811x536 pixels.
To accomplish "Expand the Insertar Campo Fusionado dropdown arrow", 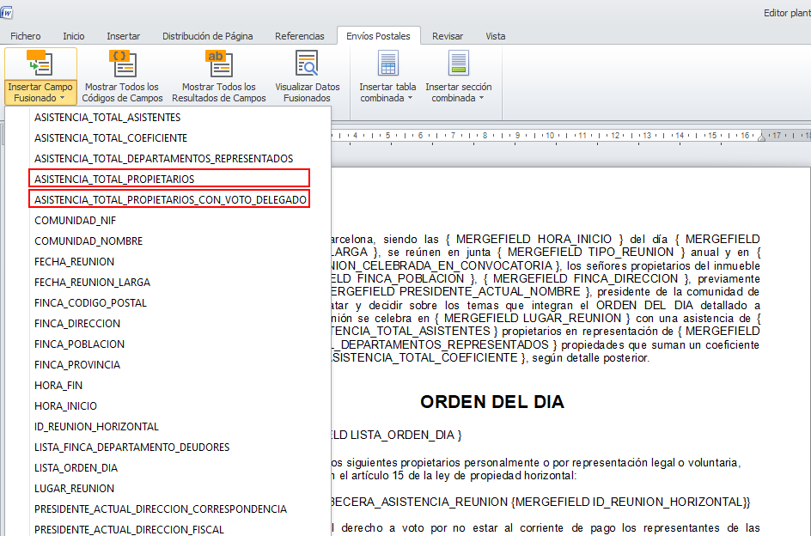I will [62, 98].
